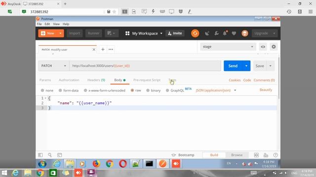Image resolution: width=316 pixels, height=177 pixels.
Task: Select form-data body type radio
Action: [x=60, y=90]
